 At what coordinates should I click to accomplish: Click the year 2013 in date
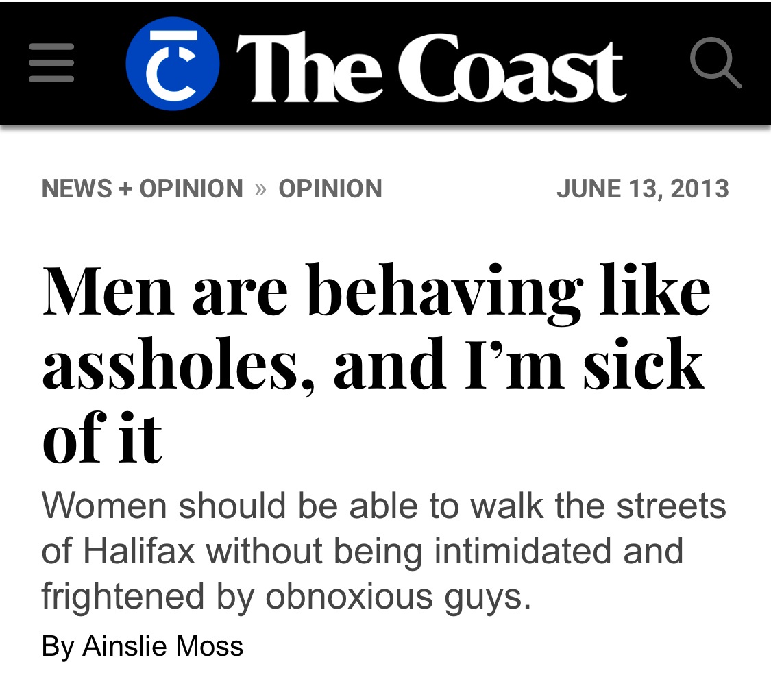pyautogui.click(x=699, y=189)
